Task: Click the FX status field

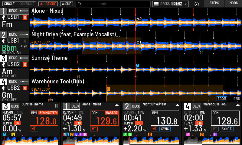Action: click(x=113, y=4)
